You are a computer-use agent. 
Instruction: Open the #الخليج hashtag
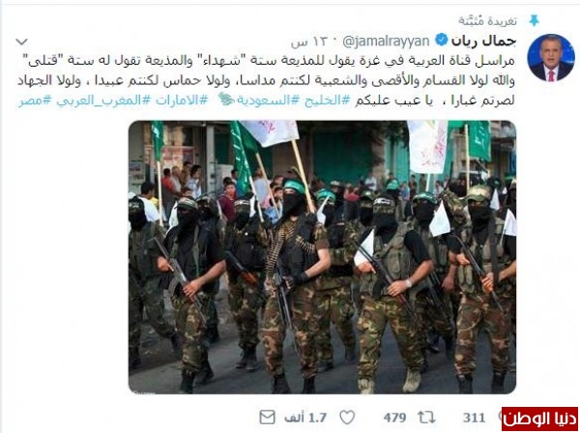327,101
